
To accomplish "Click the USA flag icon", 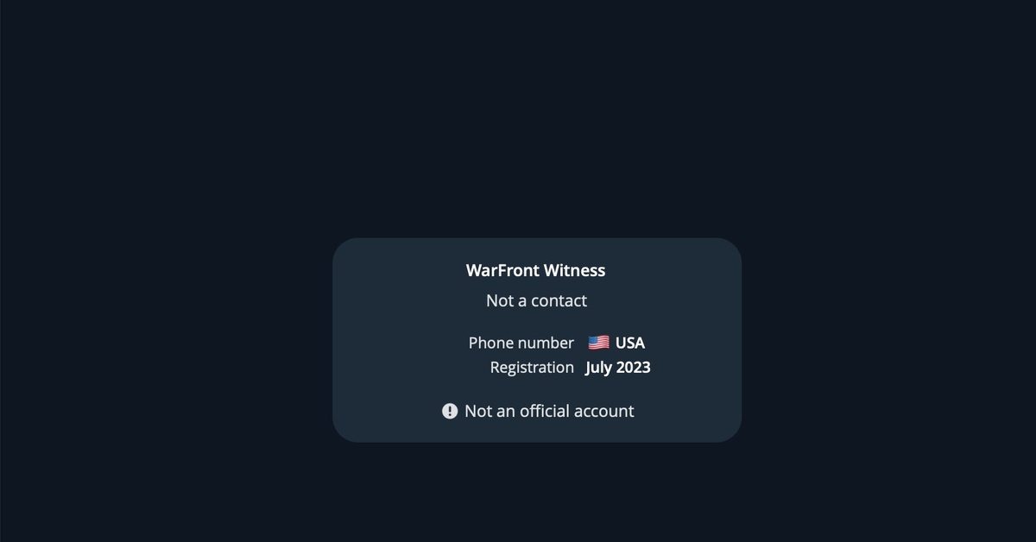I will pyautogui.click(x=598, y=343).
